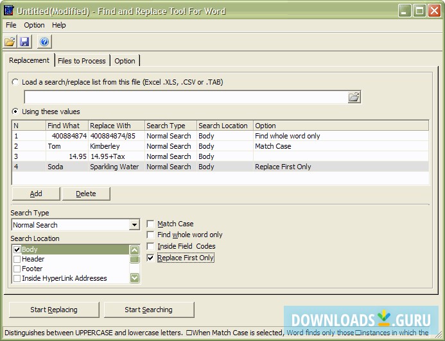This screenshot has width=445, height=341.
Task: Click the Search Location list scroll down arrow
Action: (x=134, y=278)
